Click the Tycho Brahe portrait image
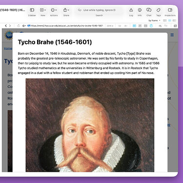 [90, 125]
